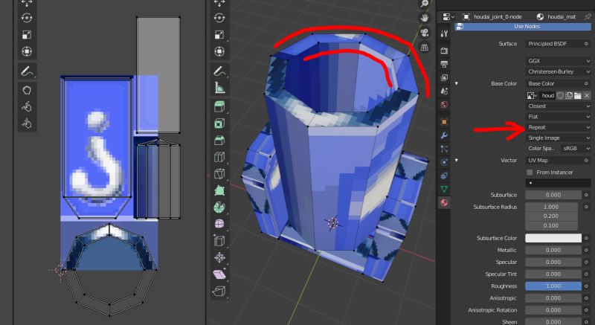Enable the From Instancer checkbox
The image size is (595, 325).
tap(530, 173)
